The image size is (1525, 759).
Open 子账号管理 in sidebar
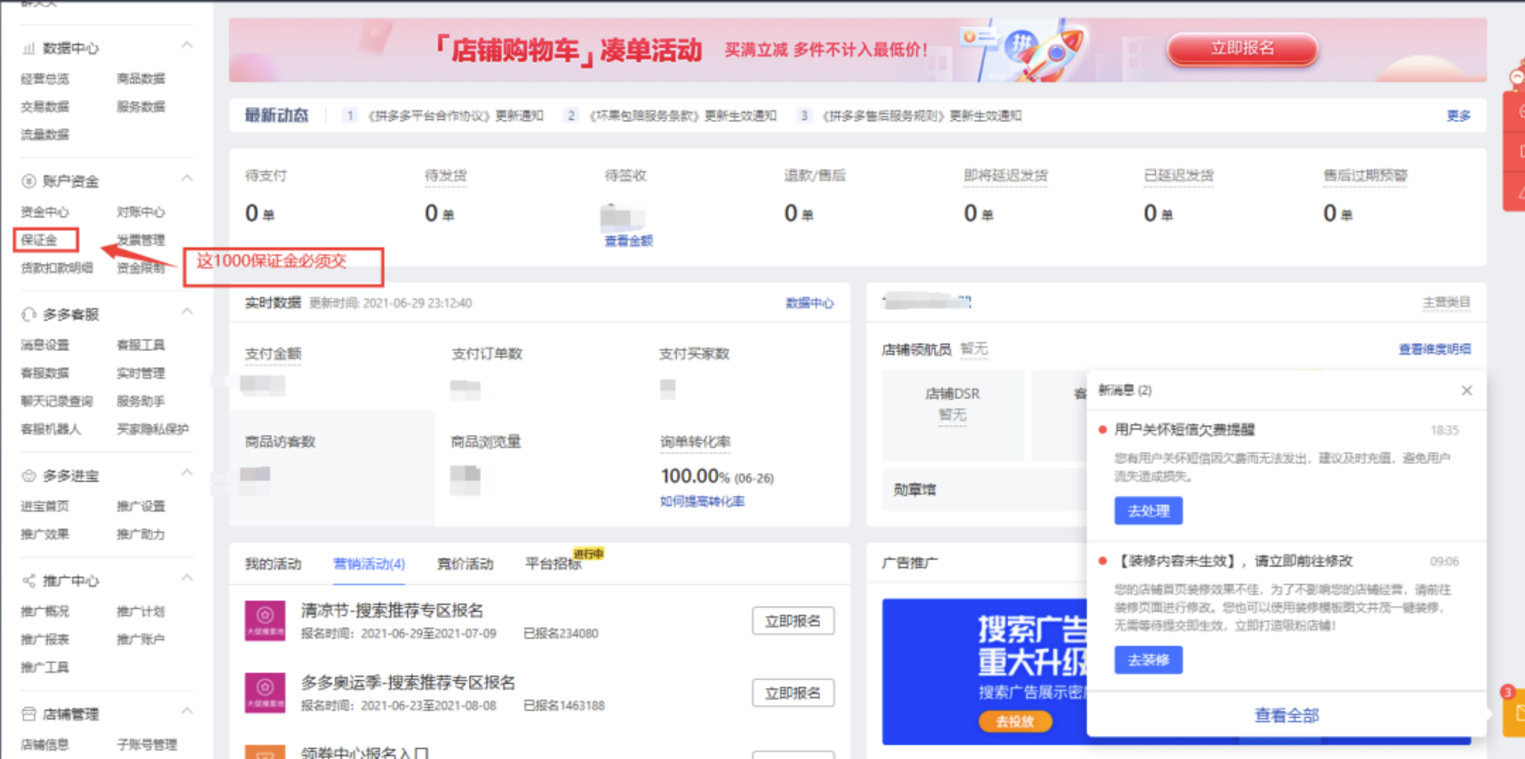147,744
